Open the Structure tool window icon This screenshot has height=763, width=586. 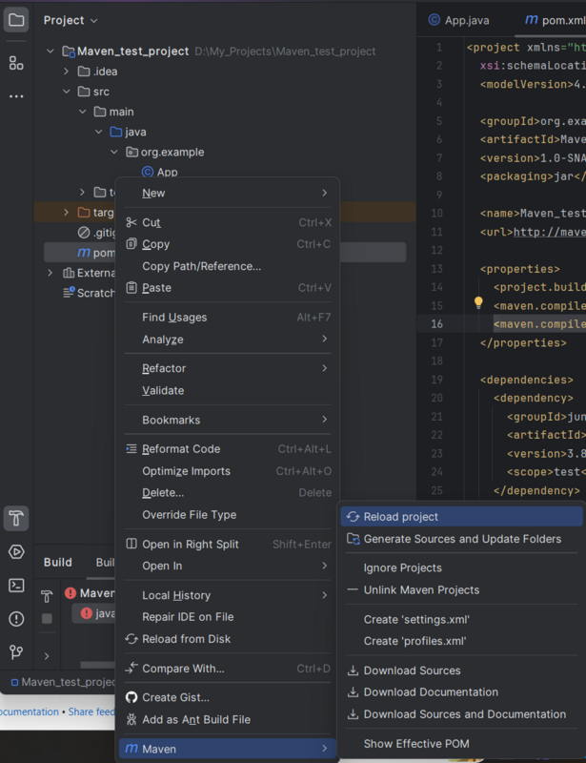(x=16, y=63)
